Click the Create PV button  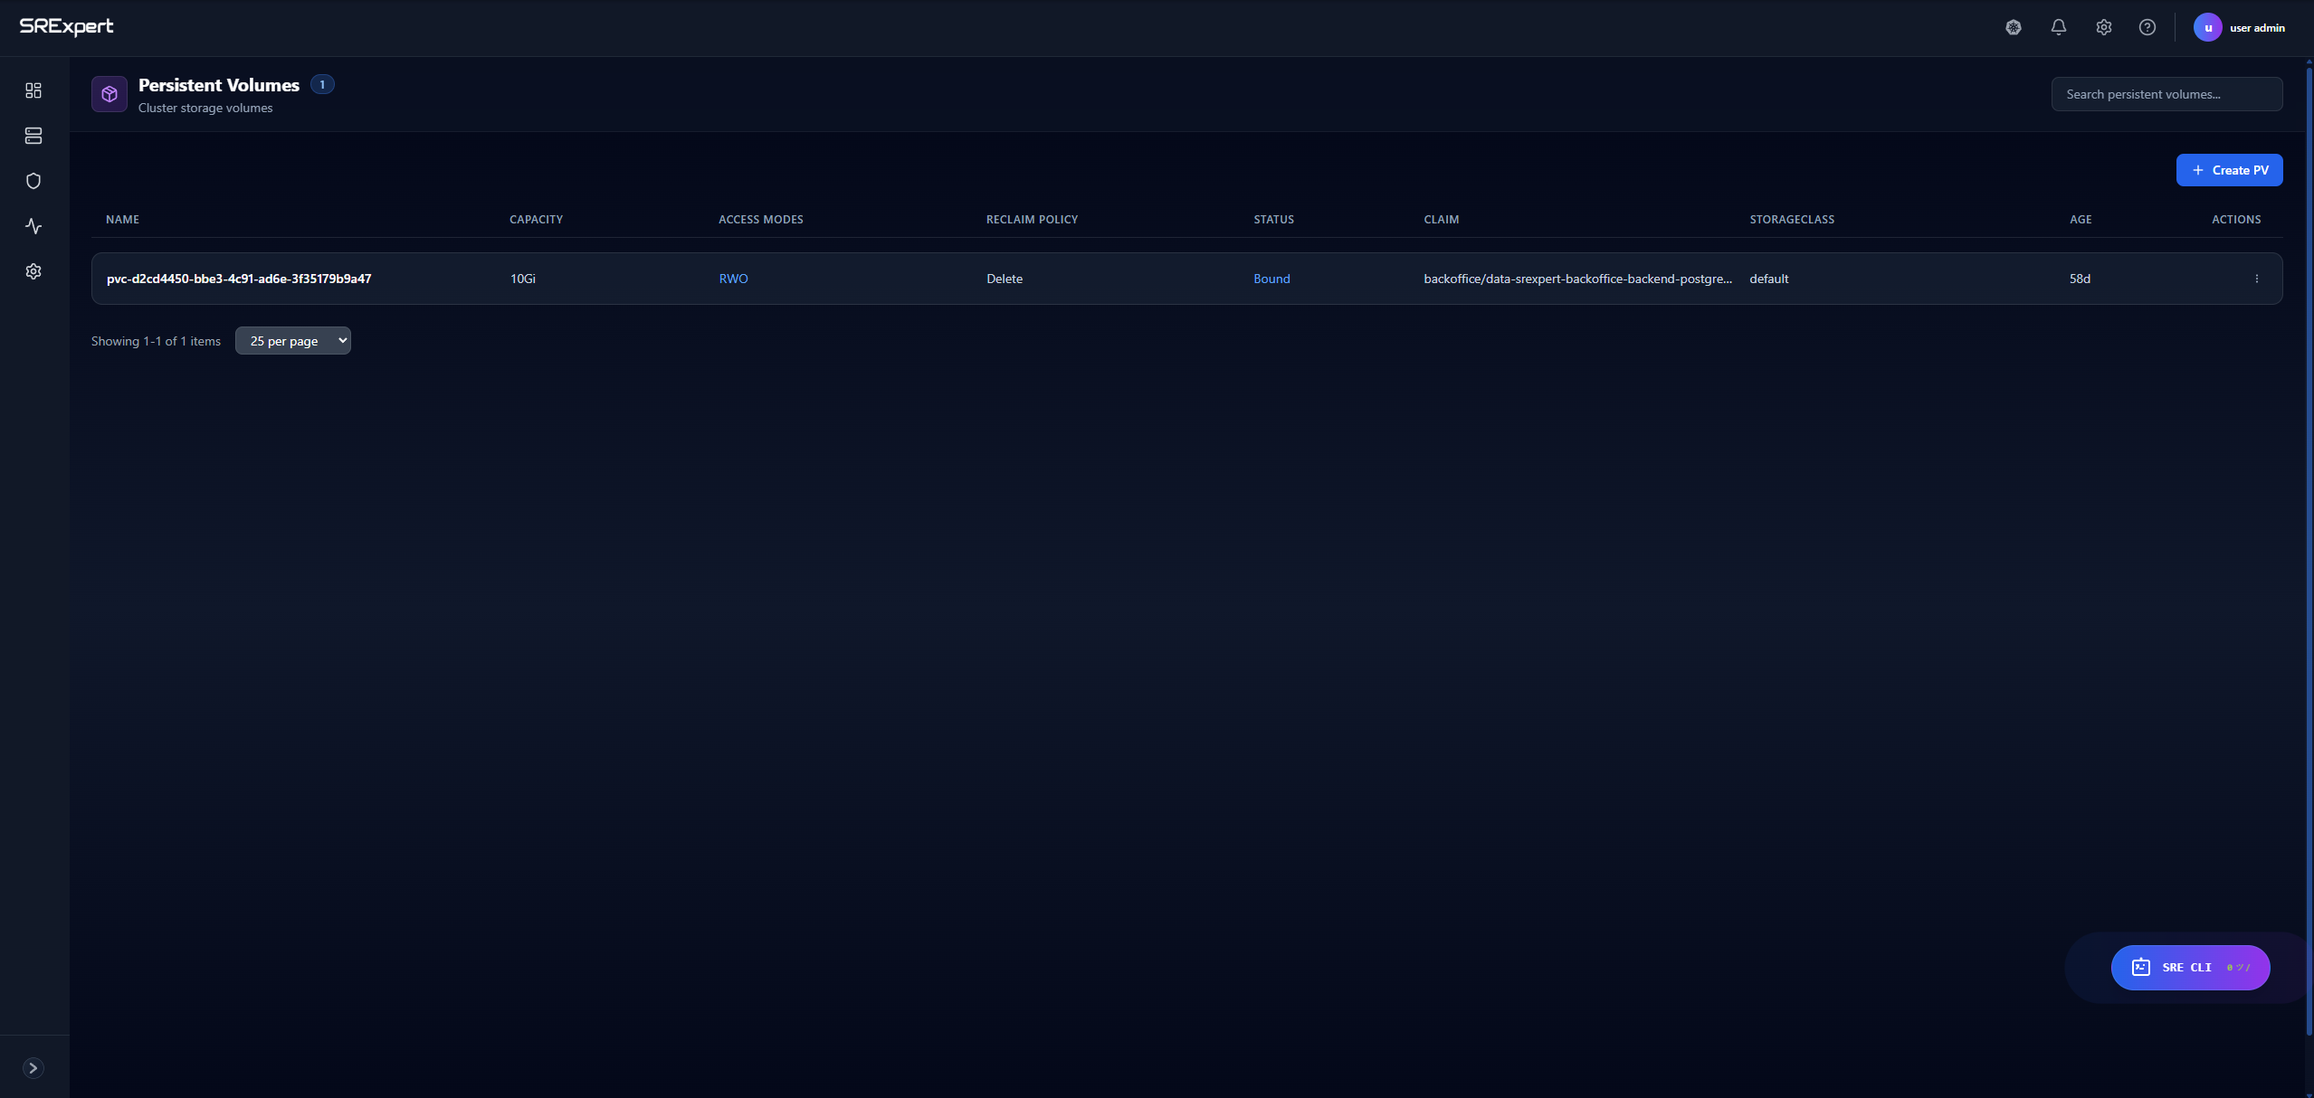coord(2229,169)
